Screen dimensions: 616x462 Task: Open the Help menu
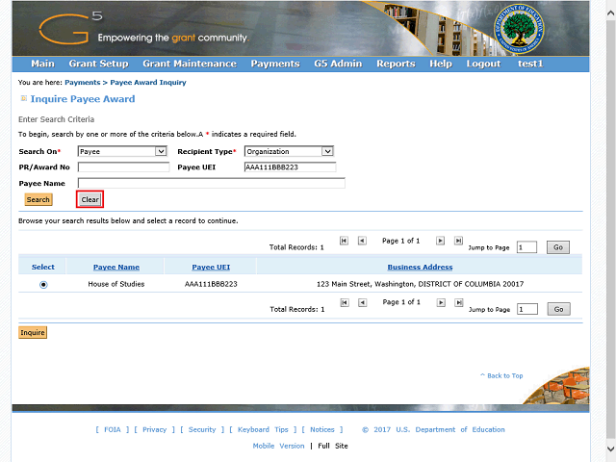441,64
